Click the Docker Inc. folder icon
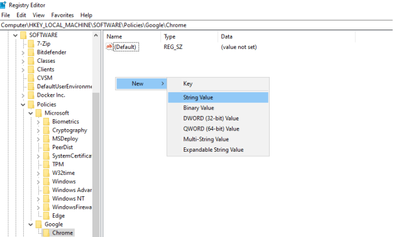 coord(31,95)
